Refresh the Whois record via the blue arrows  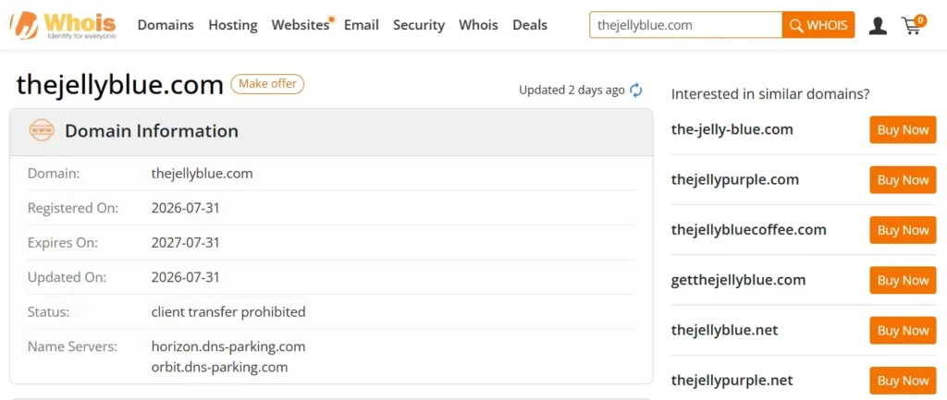click(x=636, y=91)
